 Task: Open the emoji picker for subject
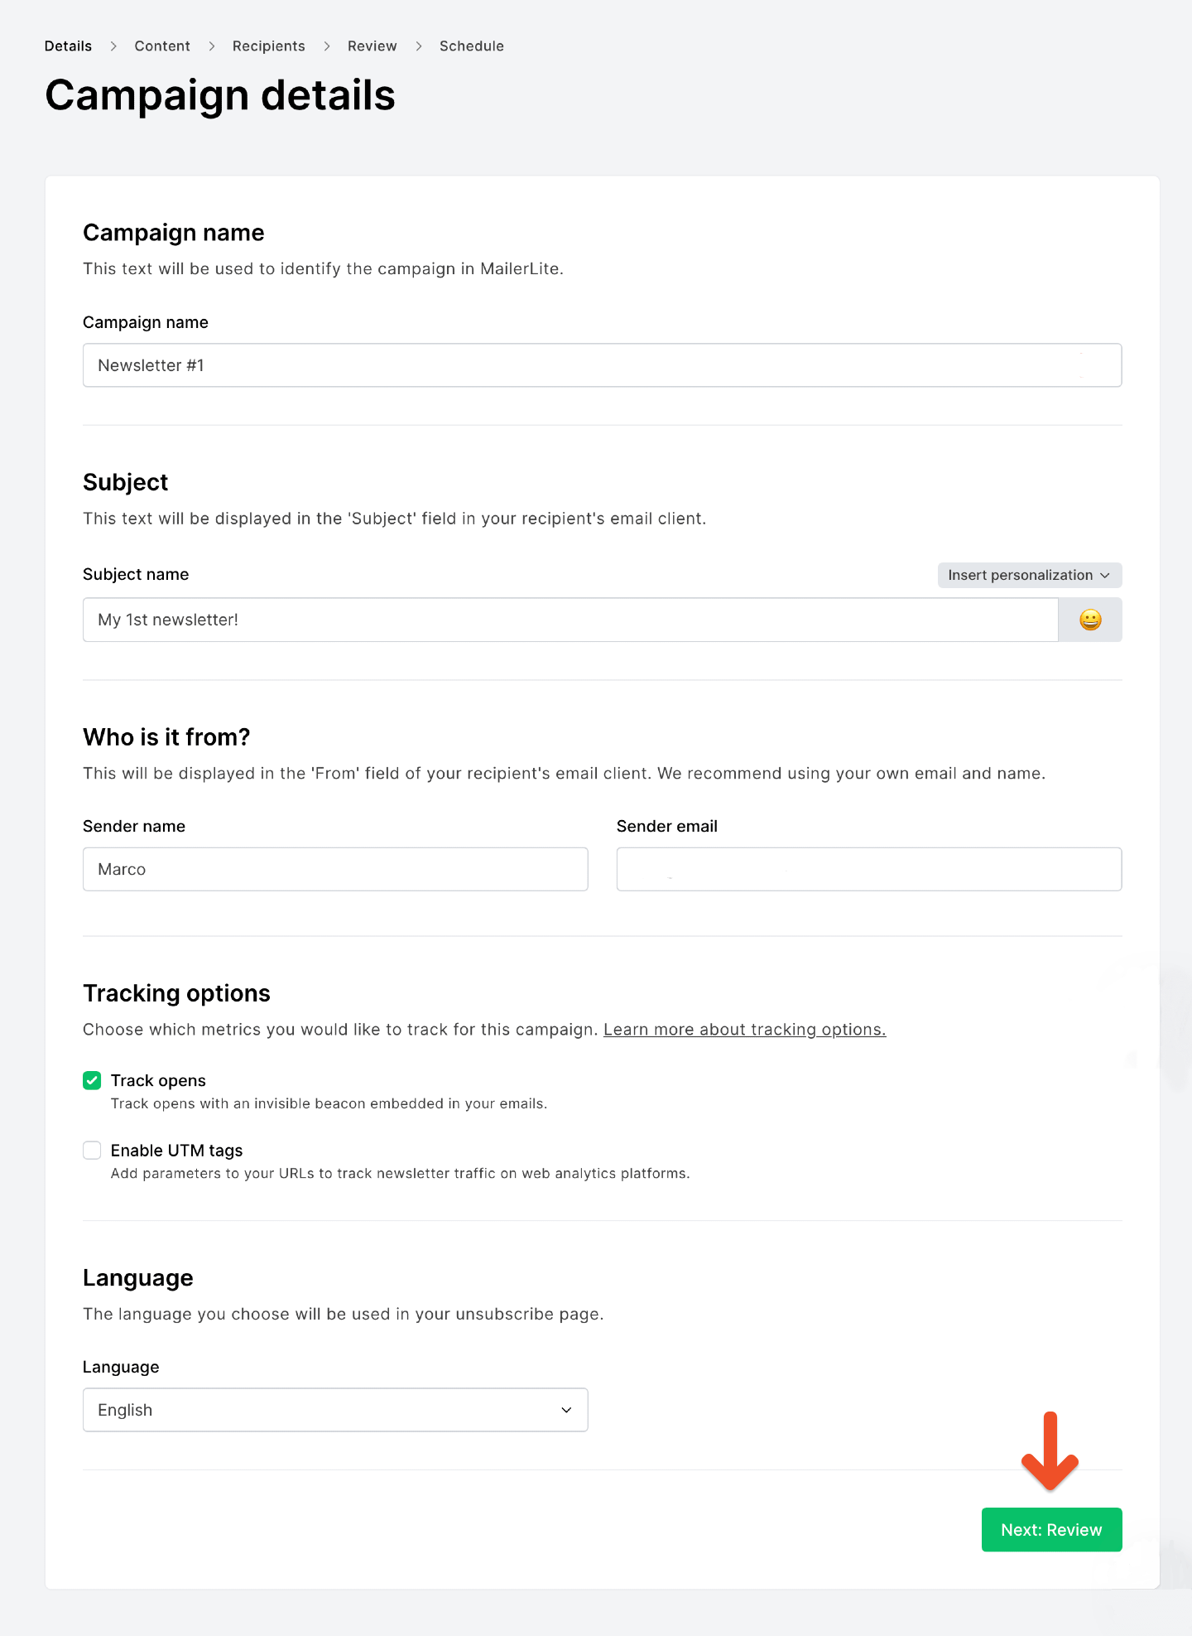point(1090,620)
